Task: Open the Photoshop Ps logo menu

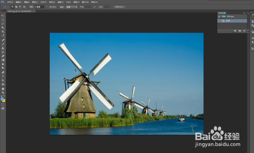Action: [3, 2]
